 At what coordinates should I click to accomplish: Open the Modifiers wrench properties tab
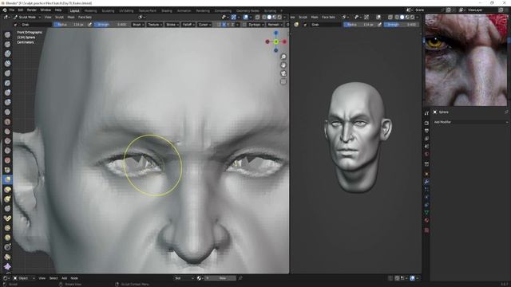(426, 182)
